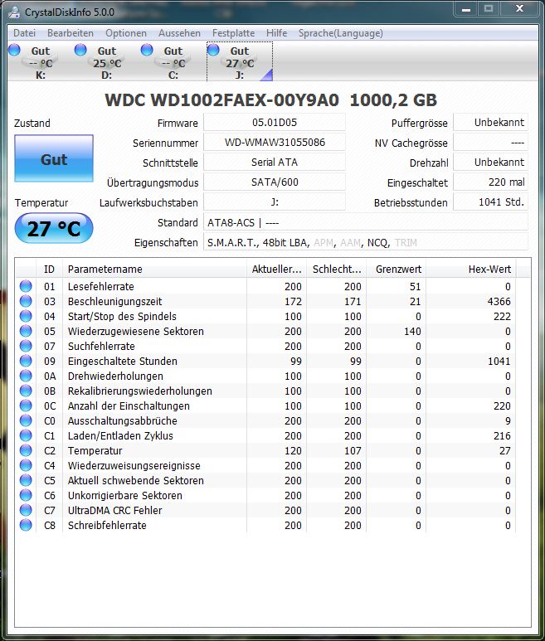Click the CrystalDiskInfo title bar app icon
545x641 pixels.
point(15,12)
